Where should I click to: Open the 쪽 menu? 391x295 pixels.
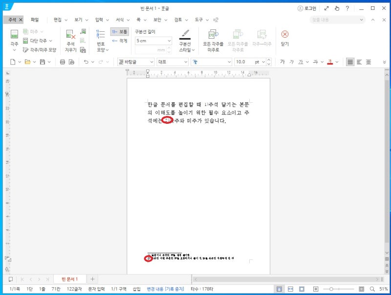(139, 20)
